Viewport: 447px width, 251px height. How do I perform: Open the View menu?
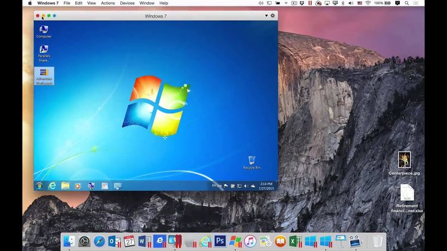click(91, 3)
